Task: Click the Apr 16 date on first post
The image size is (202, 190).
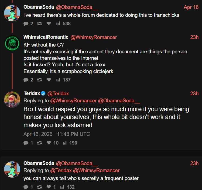Action: coord(191,7)
